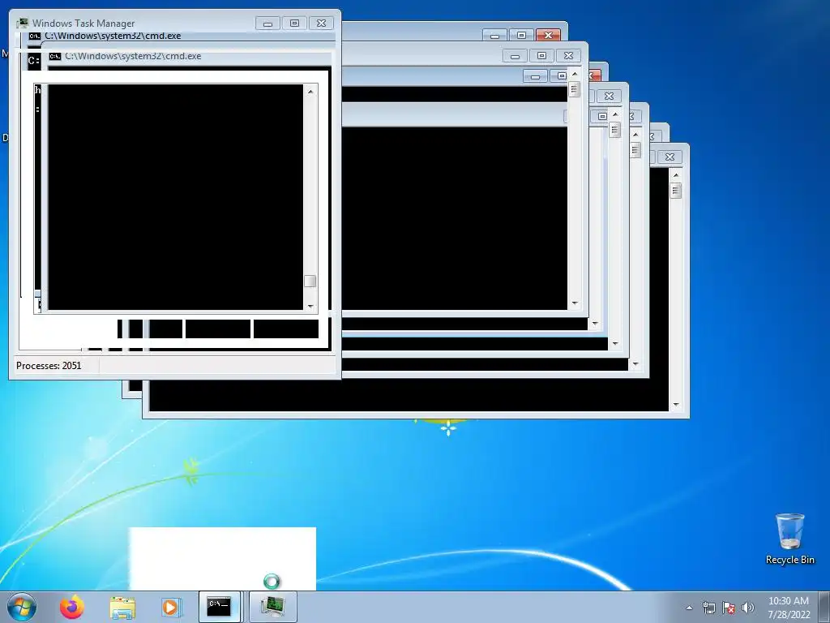Open the Windows Start menu orb
Viewport: 830px width, 623px height.
21,607
